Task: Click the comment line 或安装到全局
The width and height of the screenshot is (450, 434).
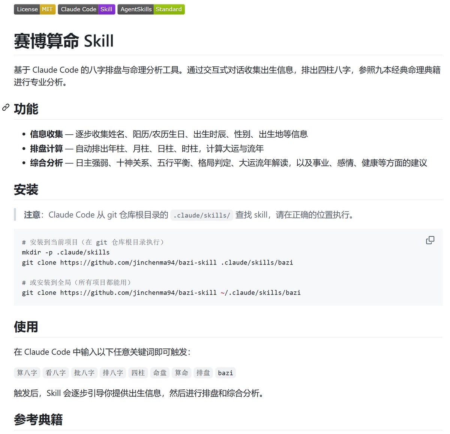Action: pos(77,282)
